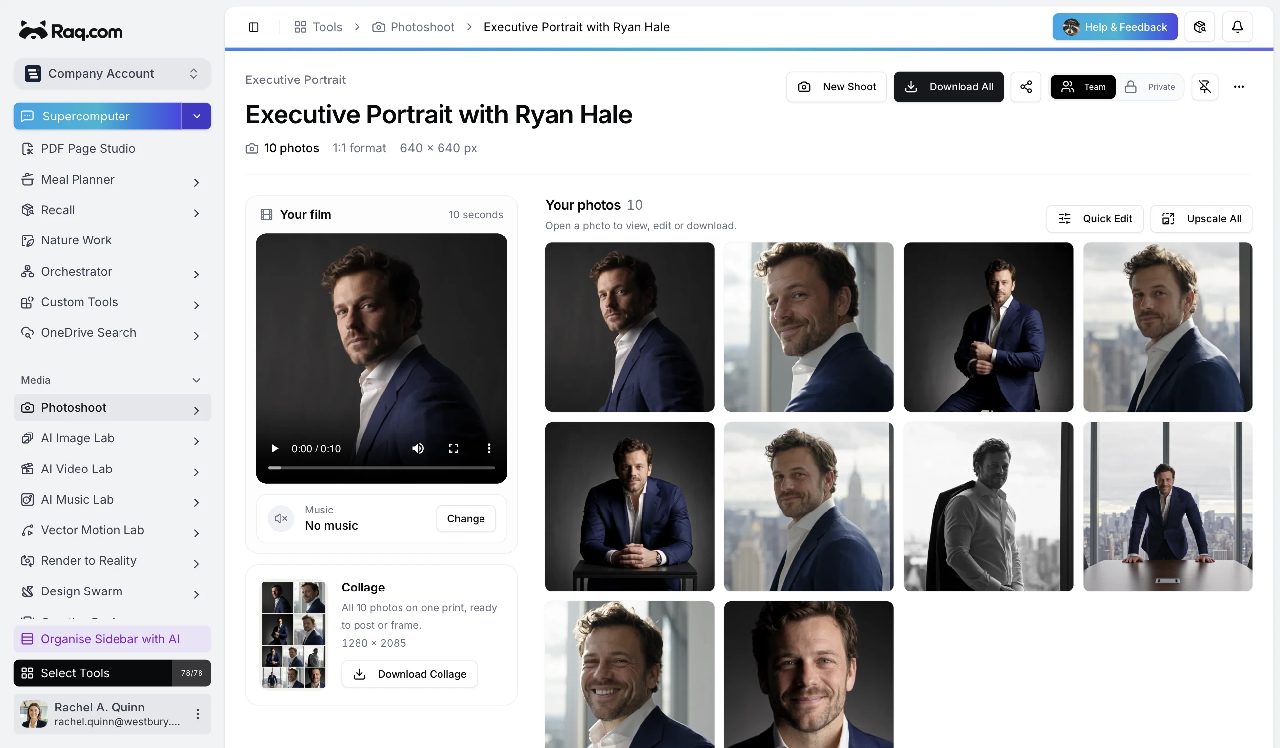Open Render to Reality
1280x748 pixels.
112,560
